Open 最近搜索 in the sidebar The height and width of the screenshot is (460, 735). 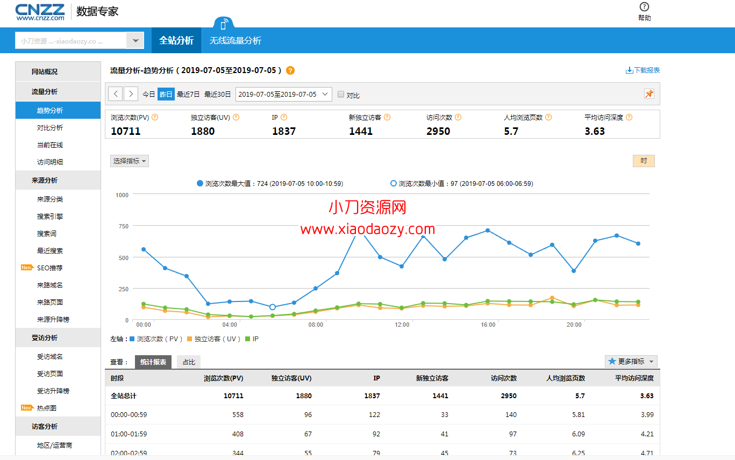coord(50,251)
